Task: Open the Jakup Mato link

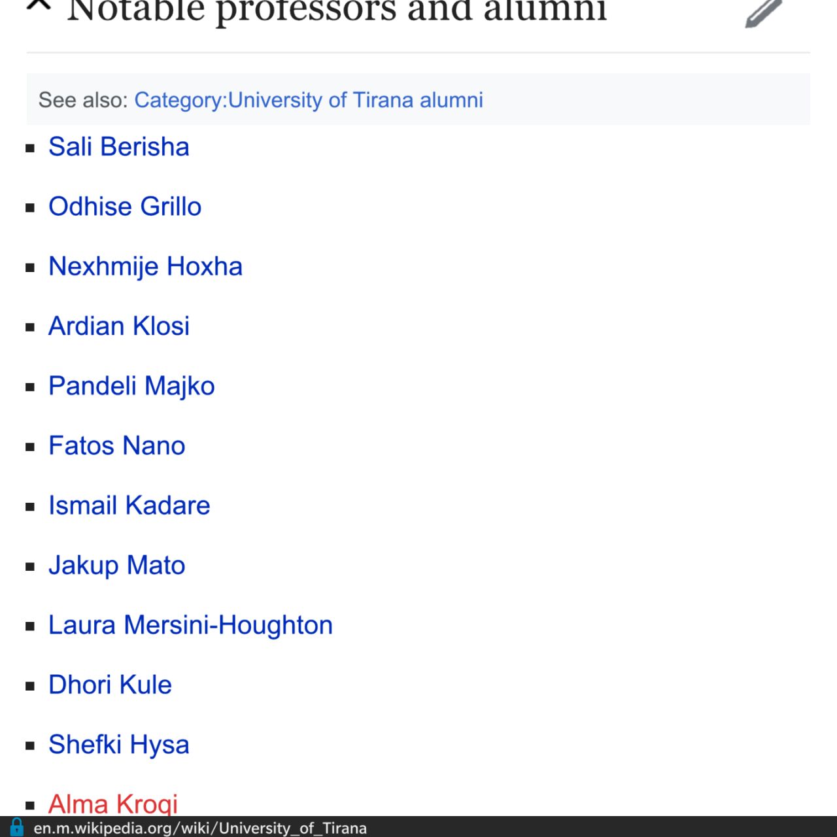Action: click(117, 566)
